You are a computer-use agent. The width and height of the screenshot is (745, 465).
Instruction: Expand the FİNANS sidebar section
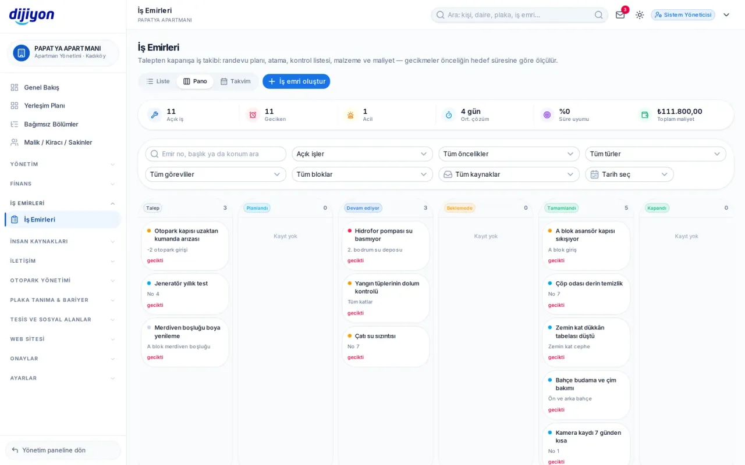(x=63, y=184)
